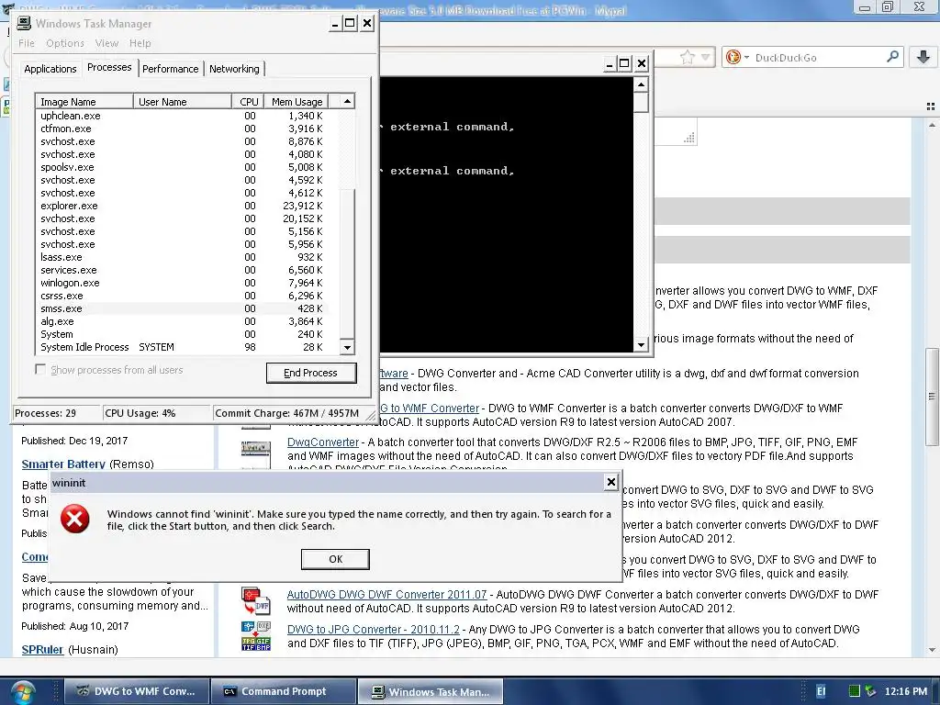Image resolution: width=940 pixels, height=705 pixels.
Task: Click the Windows Task Manager taskbar button
Action: (x=431, y=691)
